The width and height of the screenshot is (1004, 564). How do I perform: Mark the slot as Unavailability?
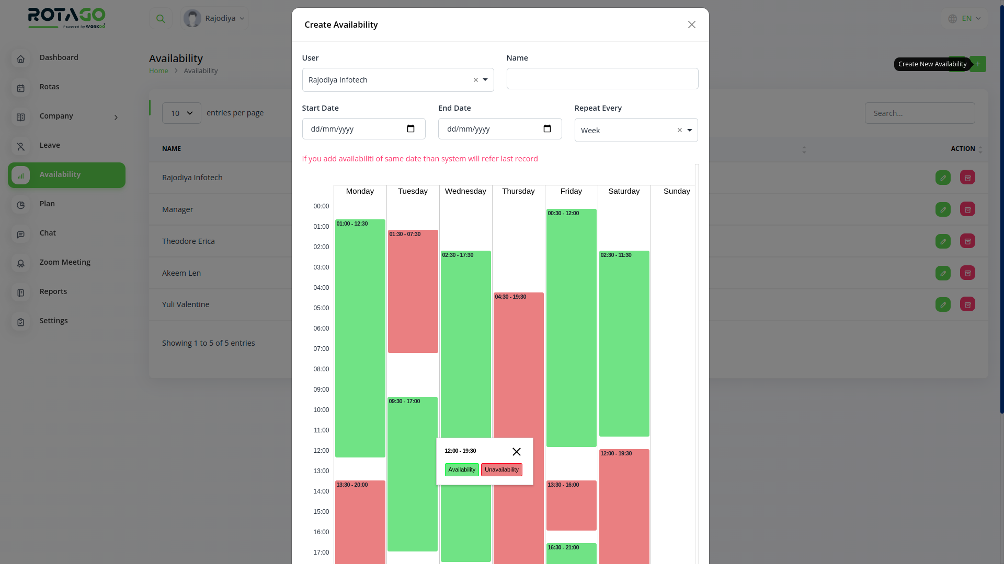coord(501,469)
